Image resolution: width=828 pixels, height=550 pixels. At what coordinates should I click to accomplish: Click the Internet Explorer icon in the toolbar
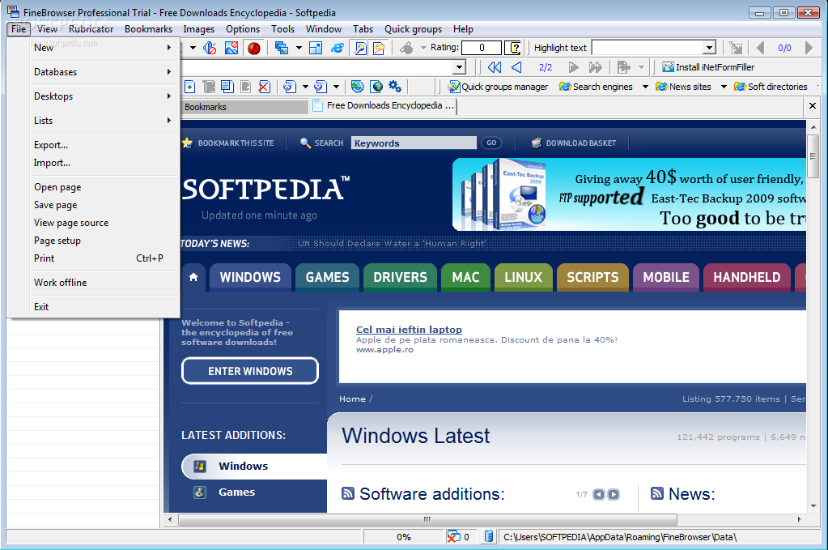[337, 48]
